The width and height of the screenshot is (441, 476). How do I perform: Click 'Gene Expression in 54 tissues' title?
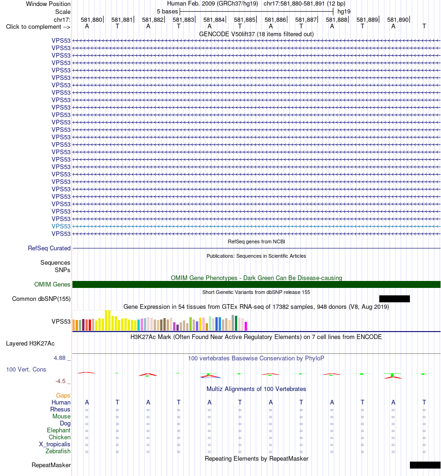pyautogui.click(x=256, y=306)
